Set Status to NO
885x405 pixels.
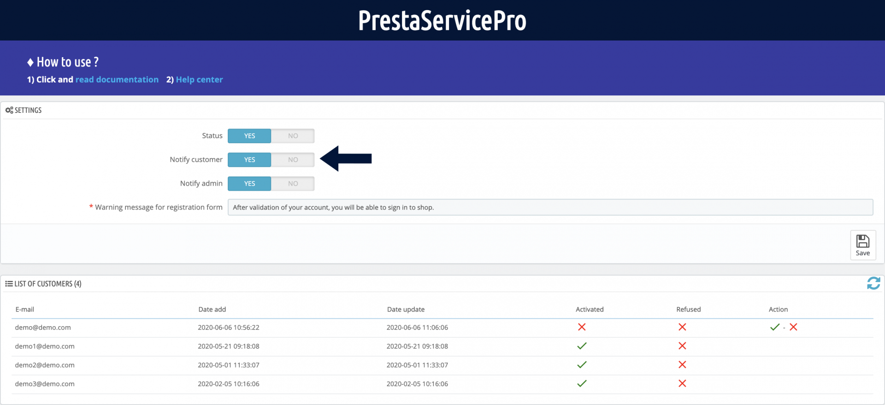pos(293,136)
